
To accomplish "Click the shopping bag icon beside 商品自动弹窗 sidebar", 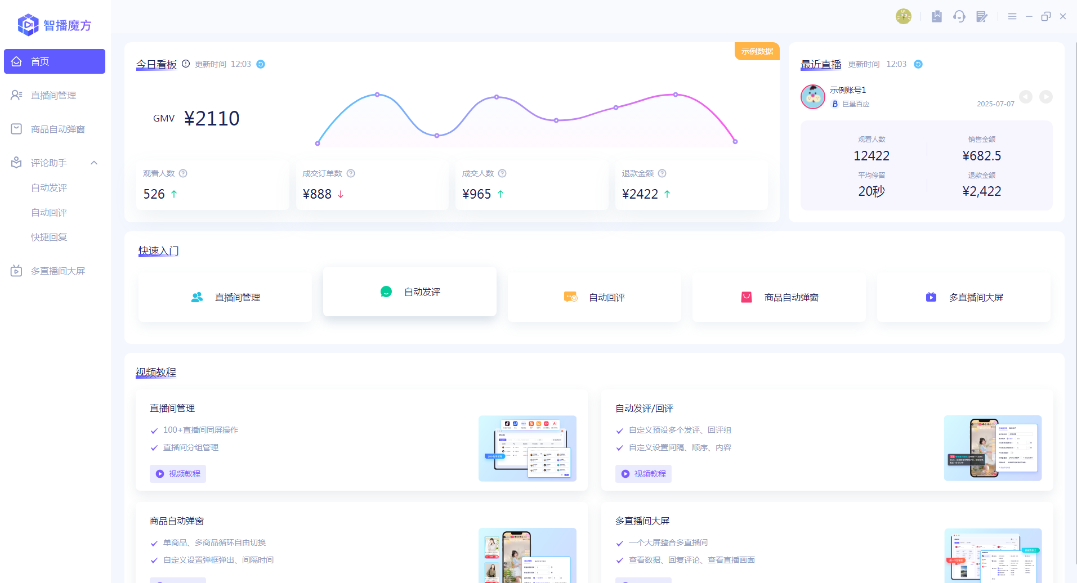I will [x=16, y=129].
